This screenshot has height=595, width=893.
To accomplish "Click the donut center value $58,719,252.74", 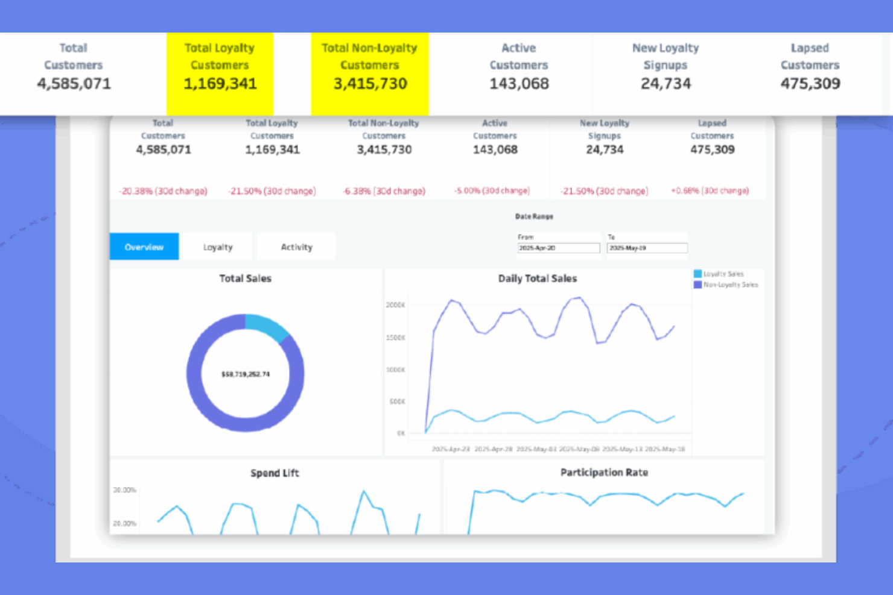I will (246, 374).
